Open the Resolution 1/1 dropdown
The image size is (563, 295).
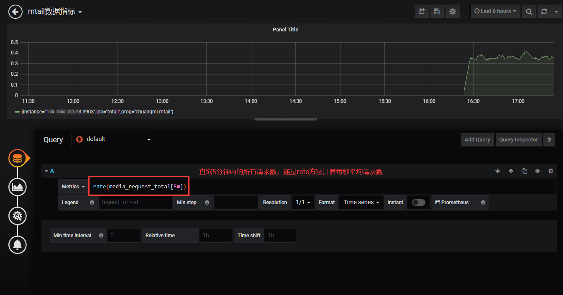(303, 202)
